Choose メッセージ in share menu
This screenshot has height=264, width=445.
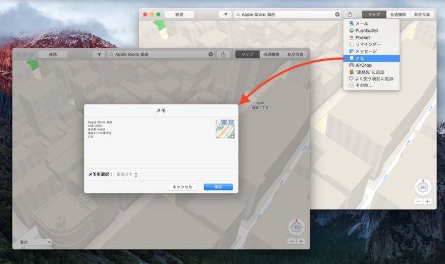point(371,51)
